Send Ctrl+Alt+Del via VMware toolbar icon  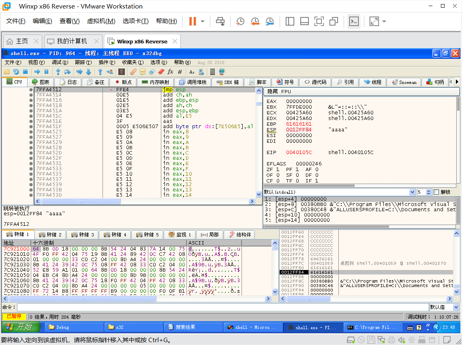[x=220, y=21]
